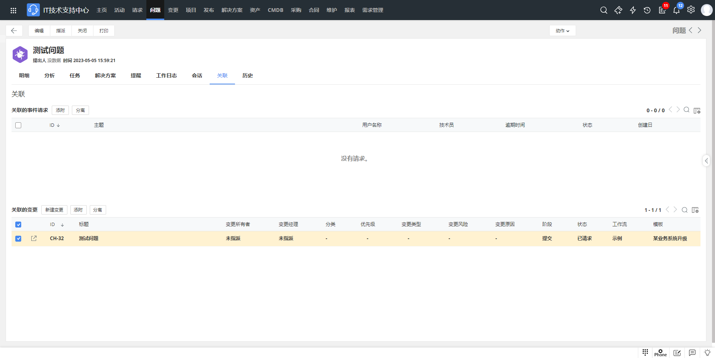Toggle select-all checkbox in 关联的变更 header
715x358 pixels.
[18, 225]
